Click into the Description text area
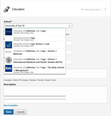The width and height of the screenshot is (111, 116). tap(55, 95)
